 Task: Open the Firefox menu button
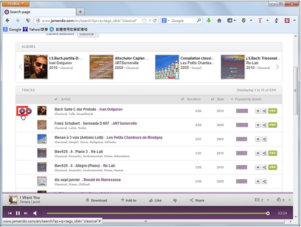point(16,4)
